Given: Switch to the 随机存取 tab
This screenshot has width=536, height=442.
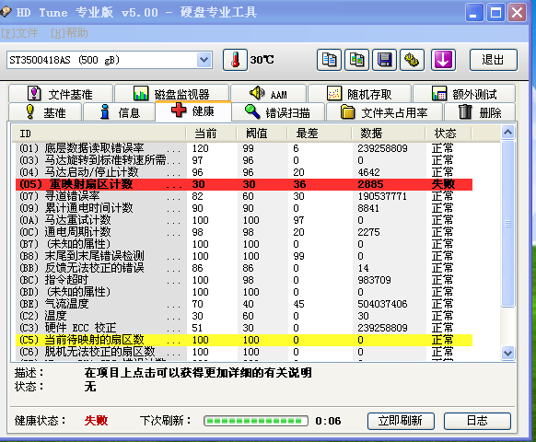Looking at the screenshot, I should point(359,93).
